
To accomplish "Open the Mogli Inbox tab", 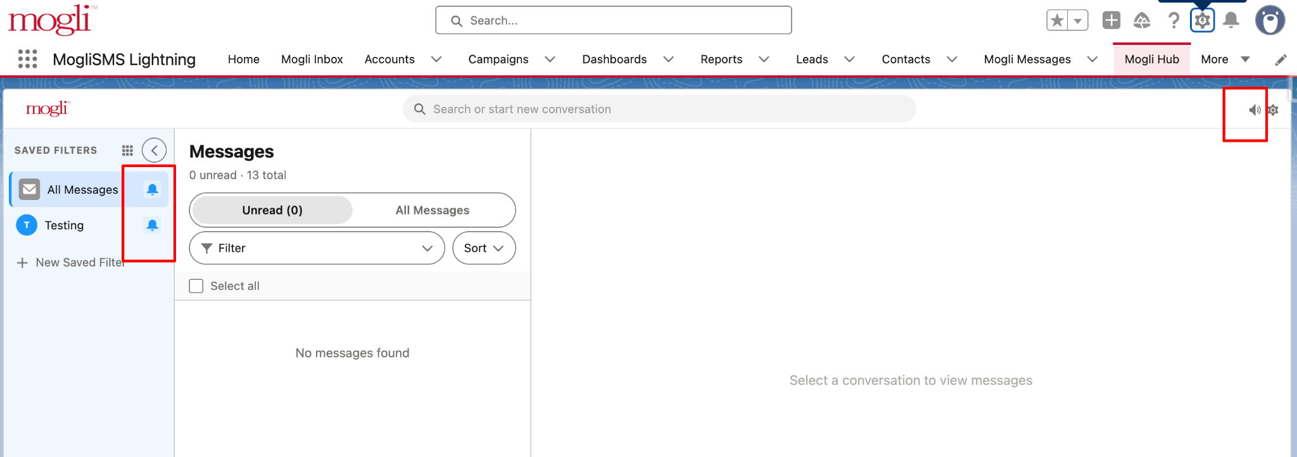I will click(312, 59).
